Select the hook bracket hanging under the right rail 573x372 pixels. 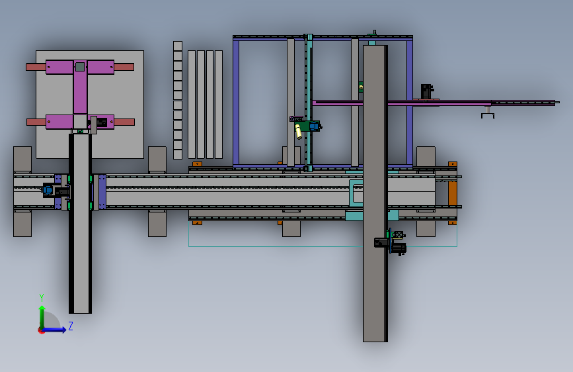[x=488, y=113]
